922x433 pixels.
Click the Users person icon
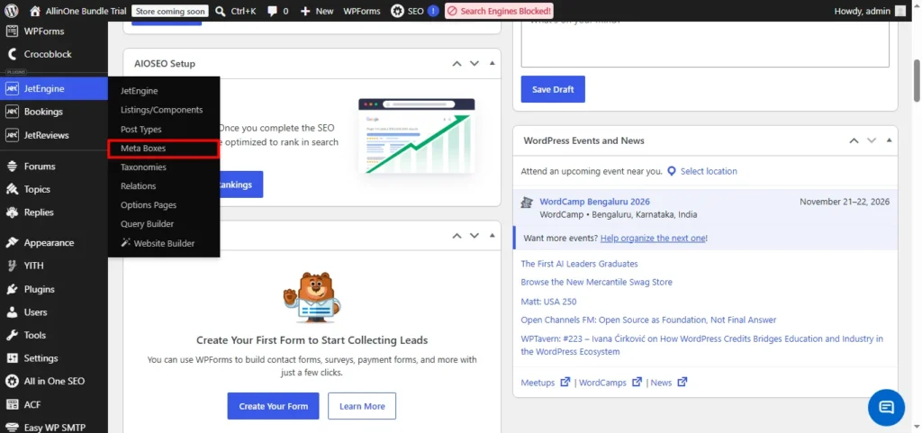pos(12,312)
